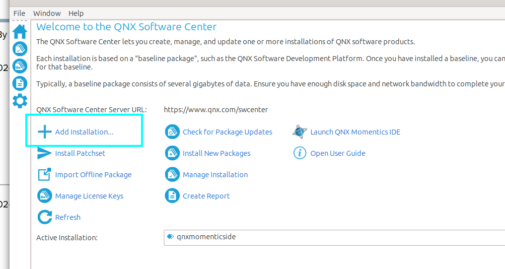Click the Active Installation label

click(67, 238)
